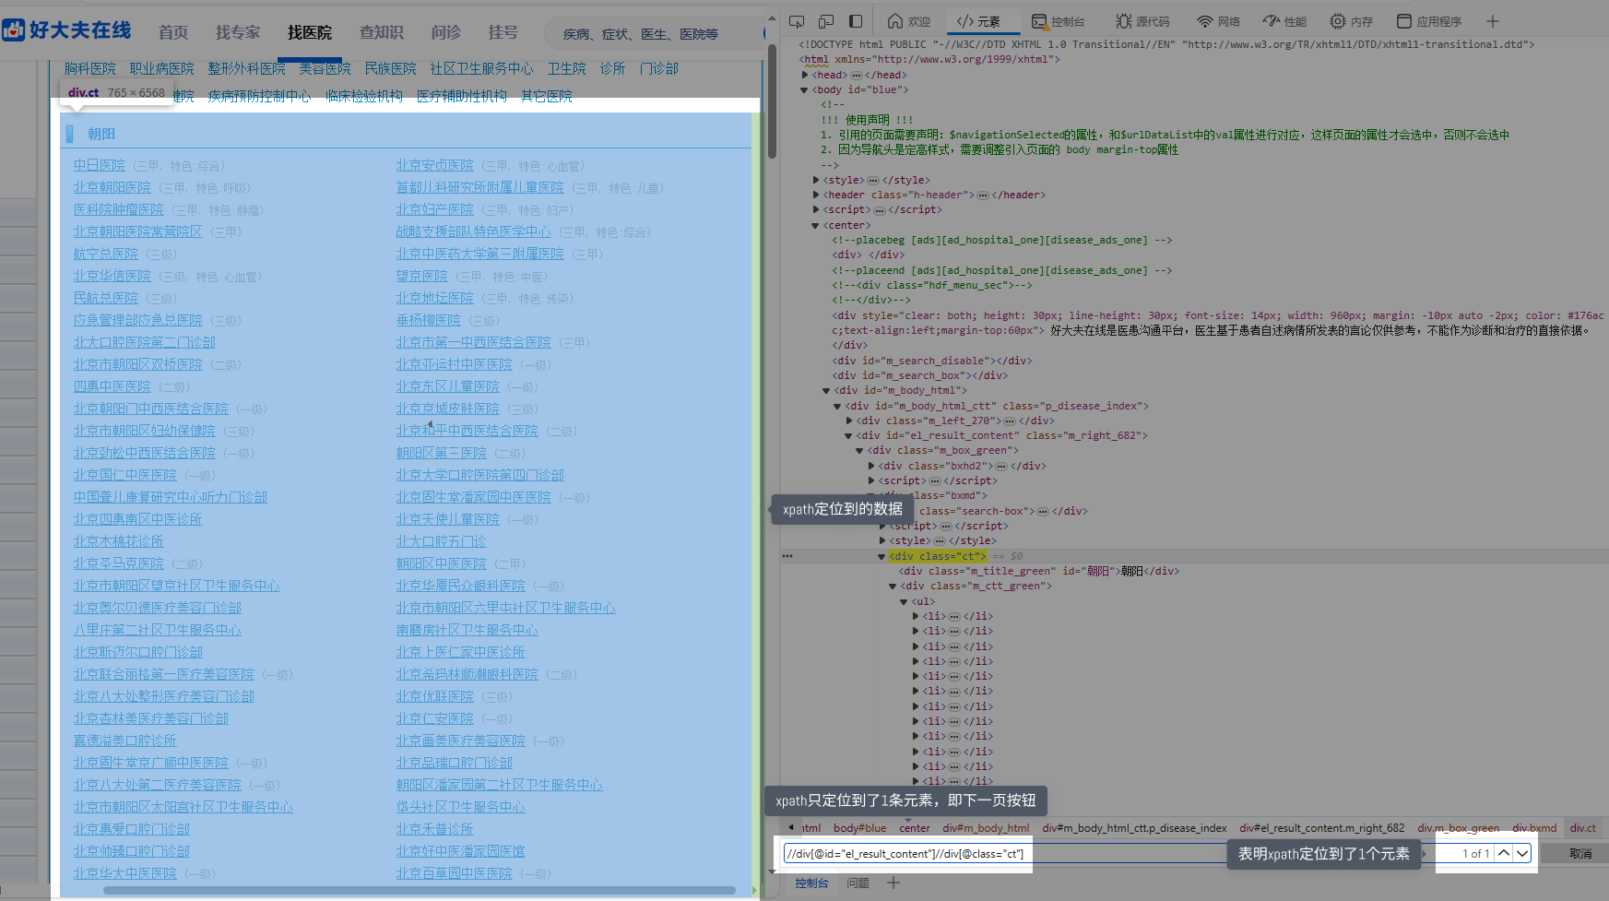Viewport: 1609px width, 901px height.
Task: Select breadcrumb body#blue
Action: point(859,828)
